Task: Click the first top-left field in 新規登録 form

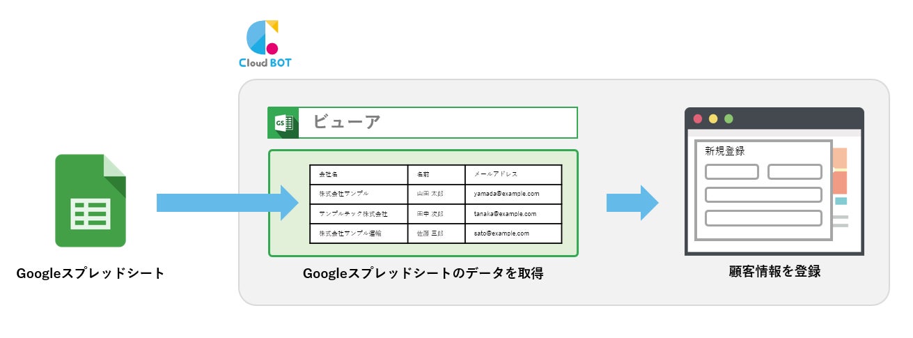Action: coord(731,171)
